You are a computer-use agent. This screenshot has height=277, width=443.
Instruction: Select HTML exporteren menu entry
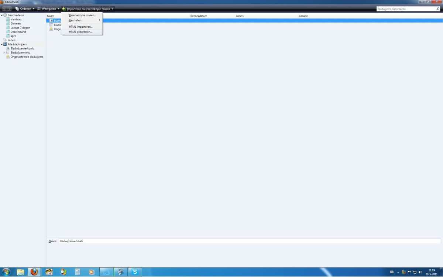(x=80, y=32)
